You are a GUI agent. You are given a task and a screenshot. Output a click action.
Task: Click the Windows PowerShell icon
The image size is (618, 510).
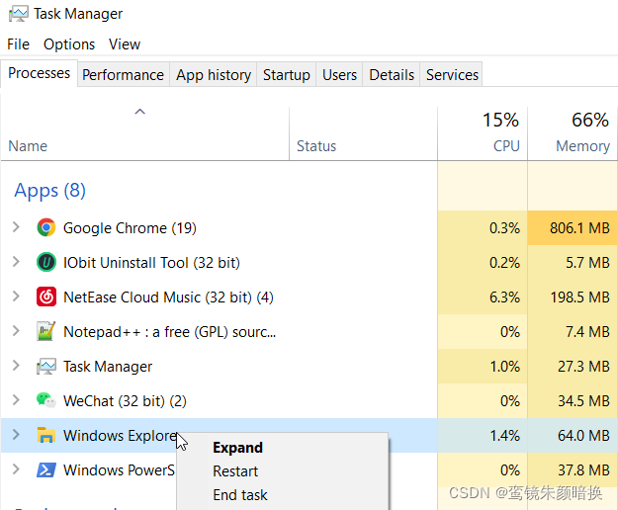[x=46, y=469]
